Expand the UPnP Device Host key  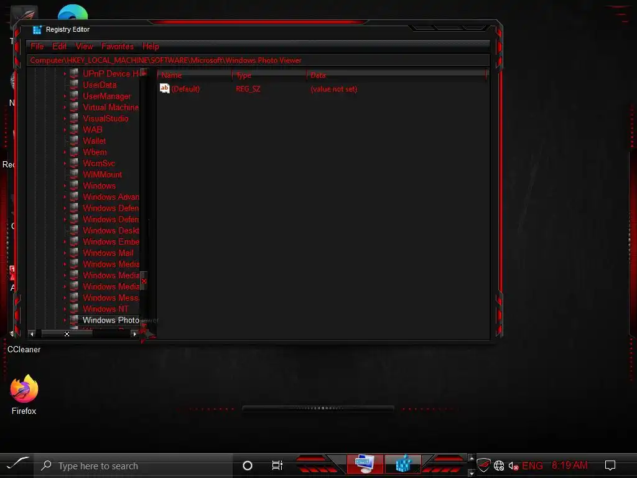tap(65, 73)
